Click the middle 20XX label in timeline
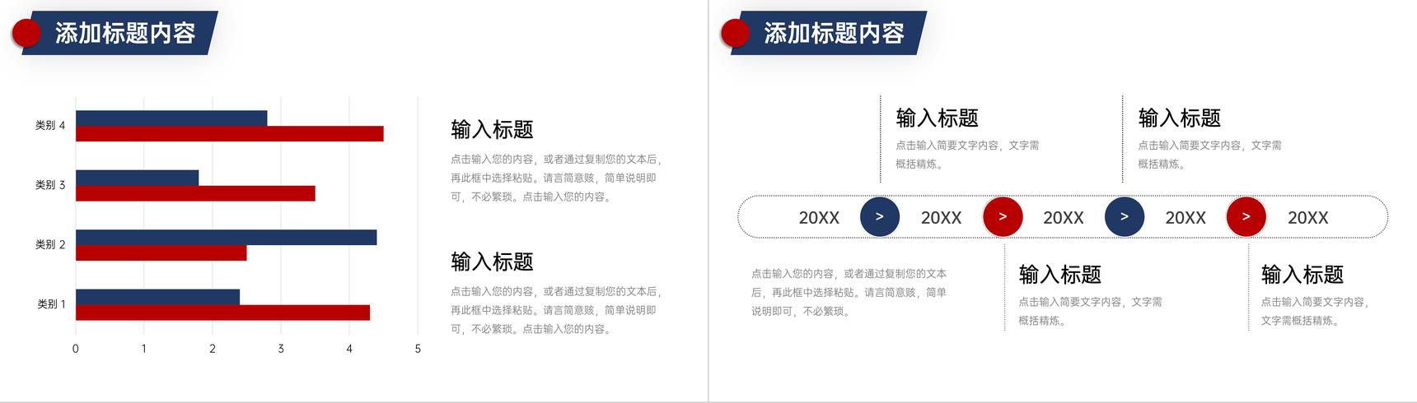 pyautogui.click(x=1064, y=218)
